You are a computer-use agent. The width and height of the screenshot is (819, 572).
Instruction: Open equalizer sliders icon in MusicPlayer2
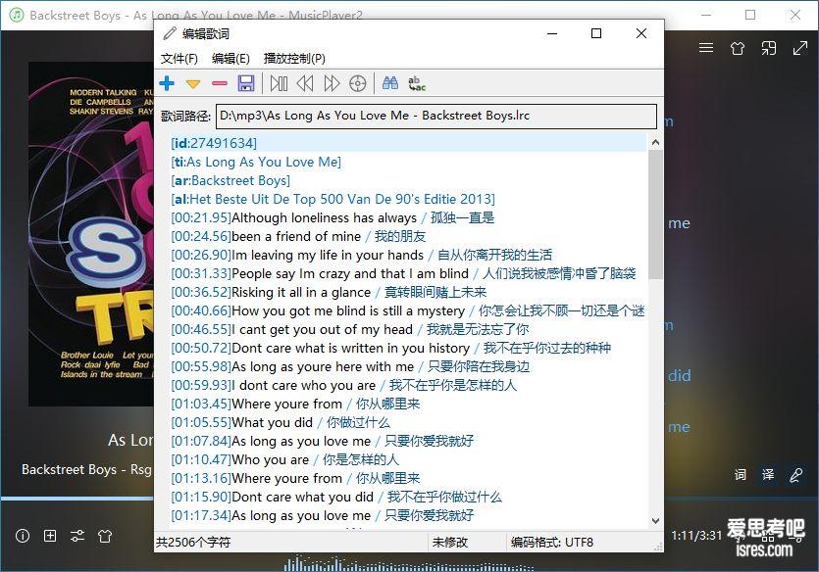(x=77, y=536)
